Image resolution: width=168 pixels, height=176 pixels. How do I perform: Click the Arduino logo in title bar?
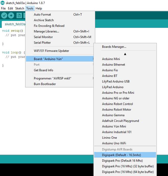[x=3, y=3]
